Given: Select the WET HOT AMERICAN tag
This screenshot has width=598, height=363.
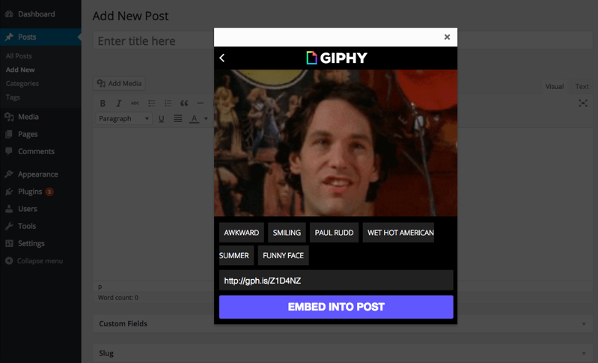Looking at the screenshot, I should [x=398, y=233].
